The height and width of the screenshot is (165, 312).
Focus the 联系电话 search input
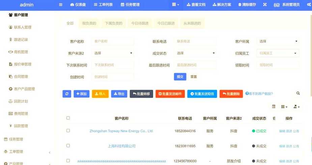click(x=195, y=41)
